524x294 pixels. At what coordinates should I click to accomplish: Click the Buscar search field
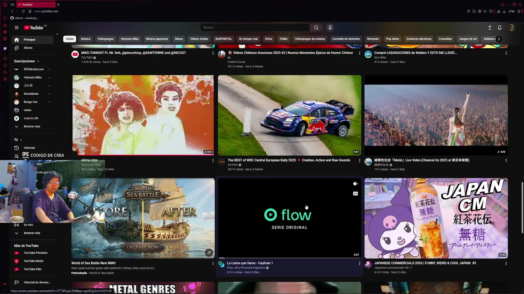coord(255,27)
